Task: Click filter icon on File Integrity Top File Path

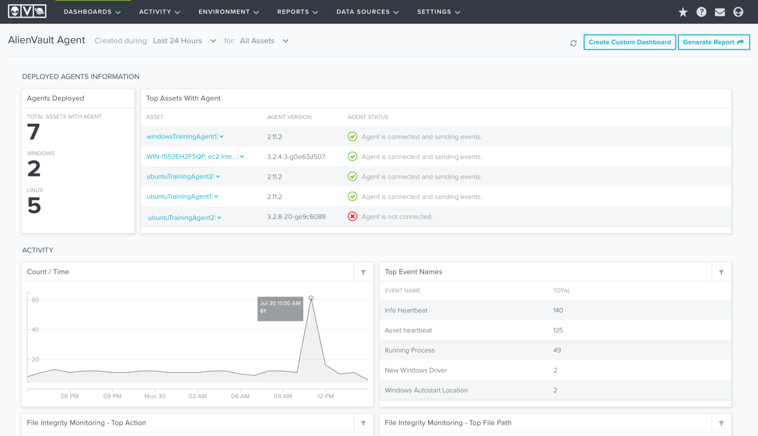Action: [x=721, y=423]
